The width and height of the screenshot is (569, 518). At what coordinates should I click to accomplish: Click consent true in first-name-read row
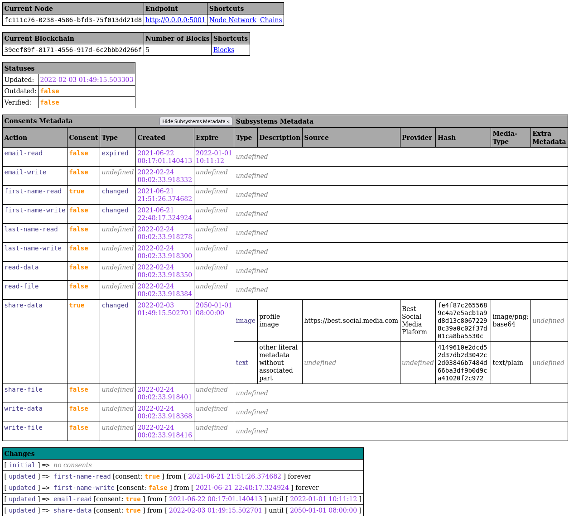tap(77, 191)
